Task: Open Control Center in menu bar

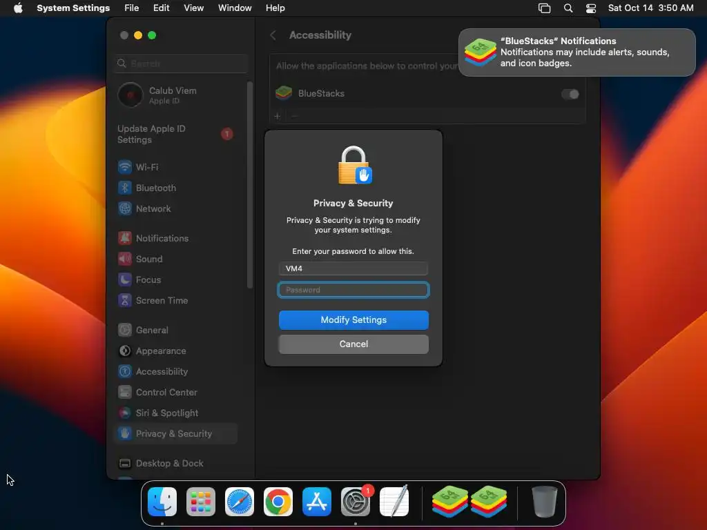Action: [x=591, y=8]
